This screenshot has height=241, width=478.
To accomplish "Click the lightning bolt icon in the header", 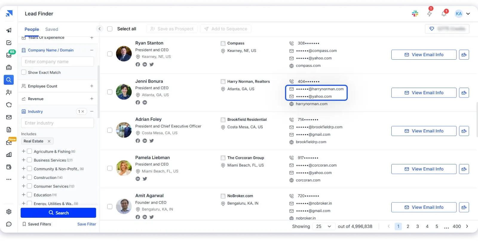I will 429,14.
